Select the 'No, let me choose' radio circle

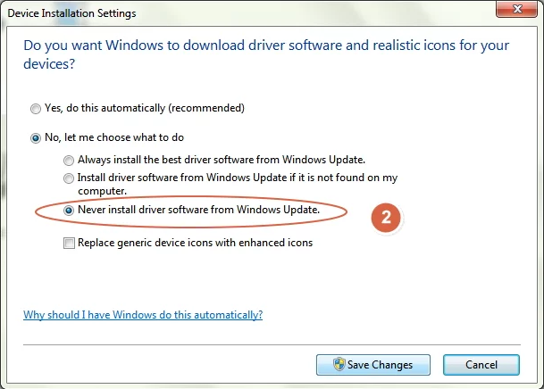[36, 138]
